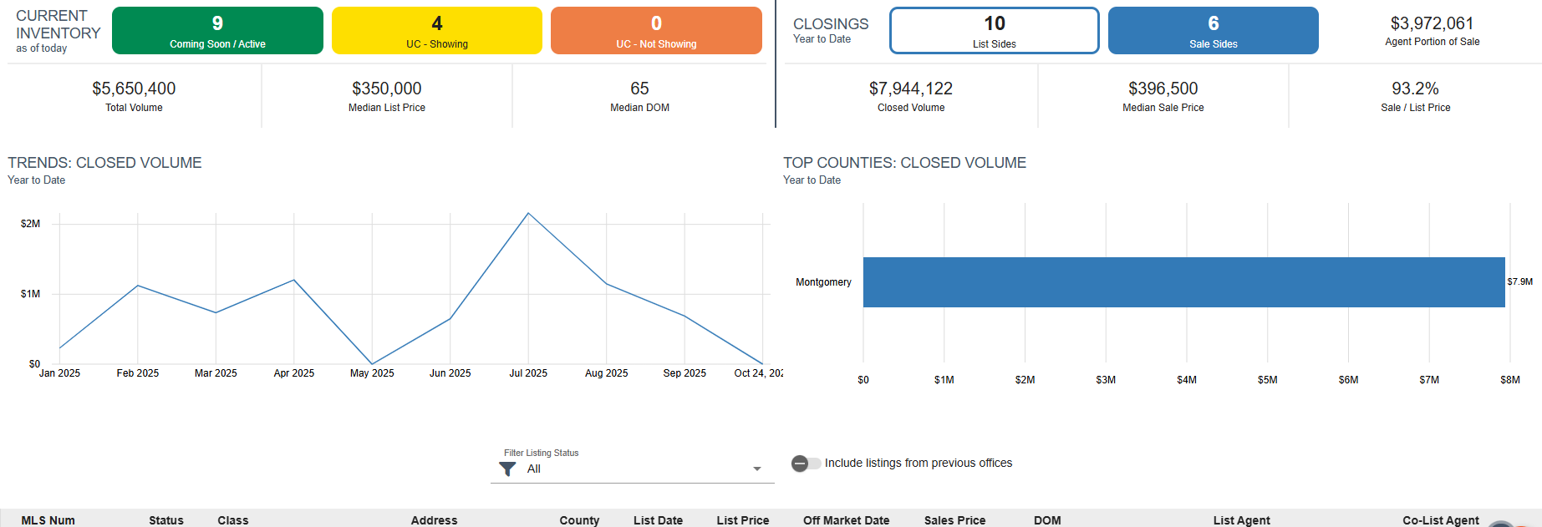Viewport: 1542px width, 527px height.
Task: Select the blue Sale Sides closings tab
Action: click(1213, 31)
